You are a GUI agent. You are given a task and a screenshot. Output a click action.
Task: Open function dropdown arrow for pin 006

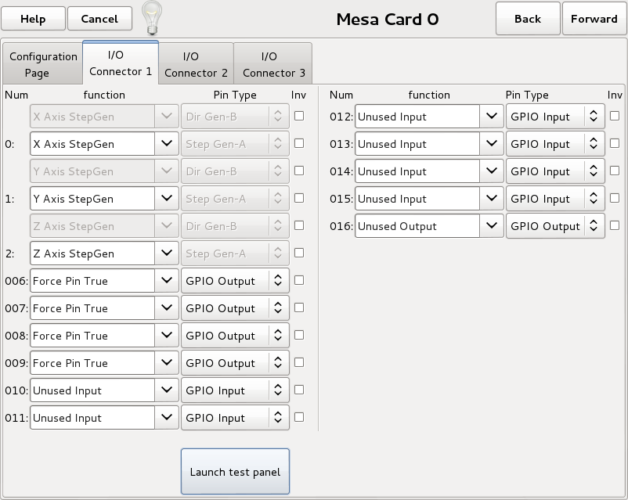coord(167,281)
